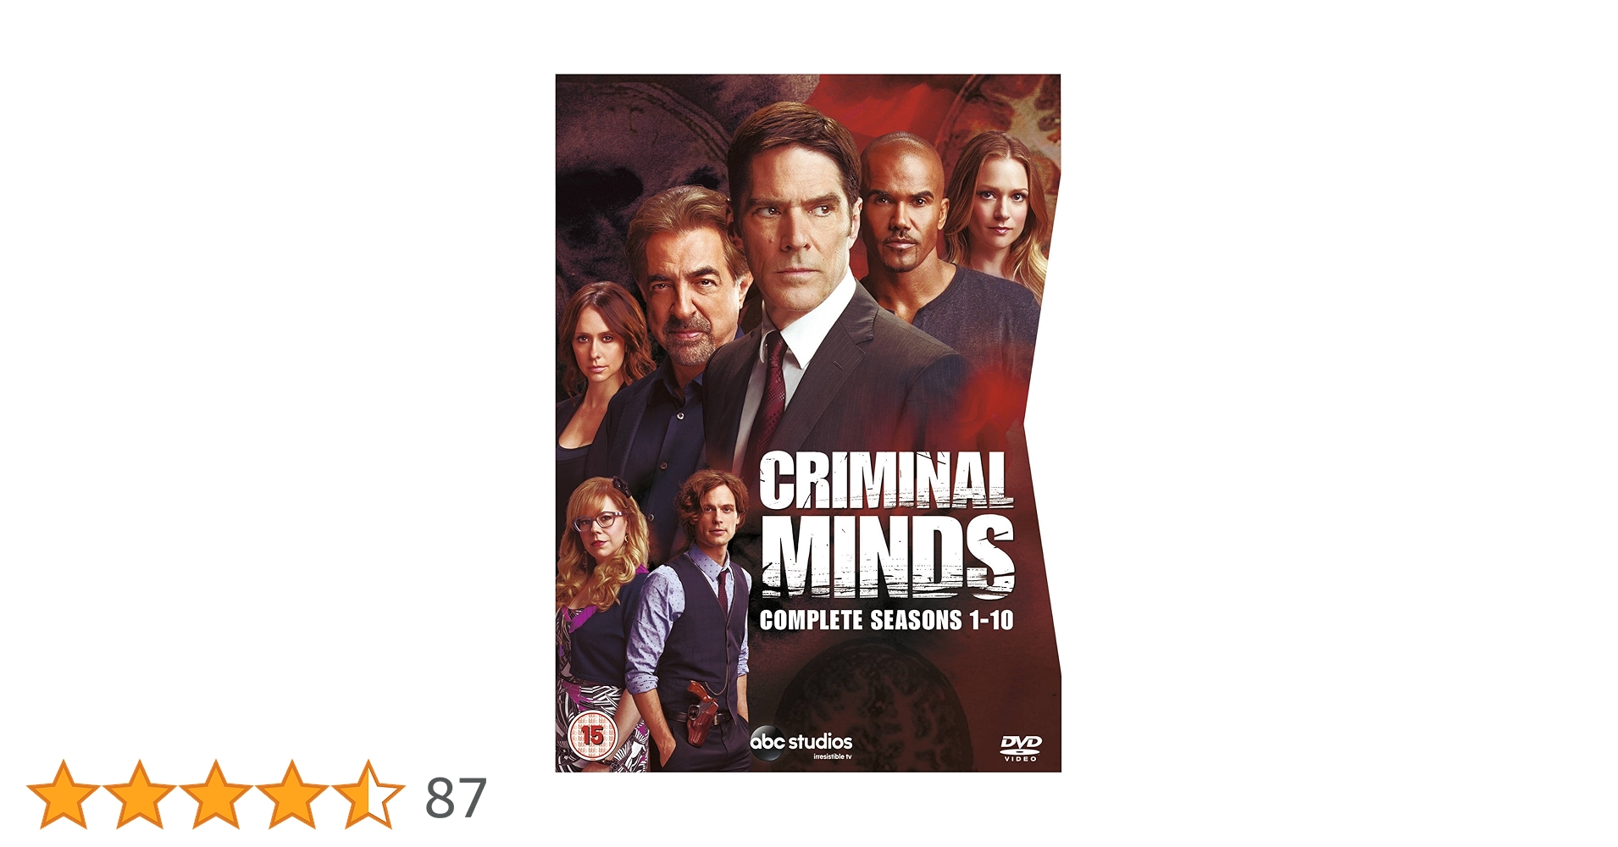The width and height of the screenshot is (1618, 847).
Task: Click the MINDS title word on cover
Action: (887, 555)
